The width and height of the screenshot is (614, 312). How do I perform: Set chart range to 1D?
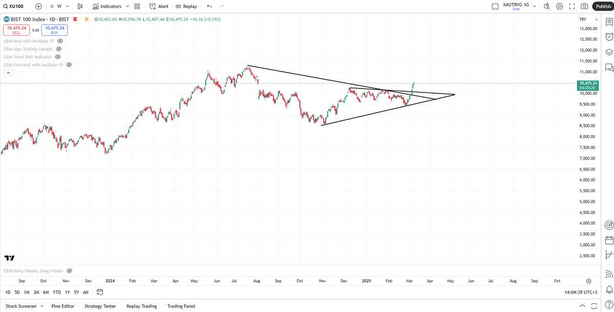tap(8, 292)
